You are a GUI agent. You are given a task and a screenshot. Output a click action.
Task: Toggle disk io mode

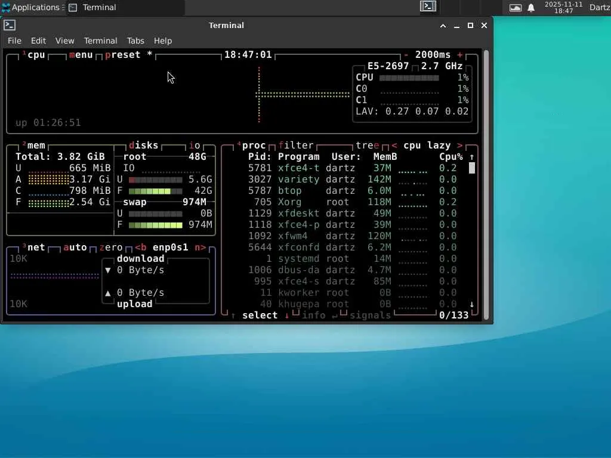pos(195,146)
